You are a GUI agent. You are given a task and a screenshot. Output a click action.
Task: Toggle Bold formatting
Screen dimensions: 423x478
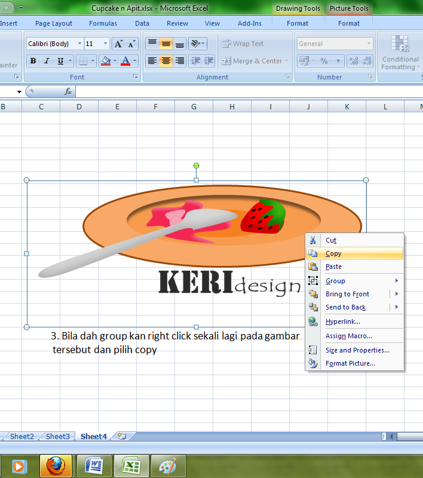33,61
